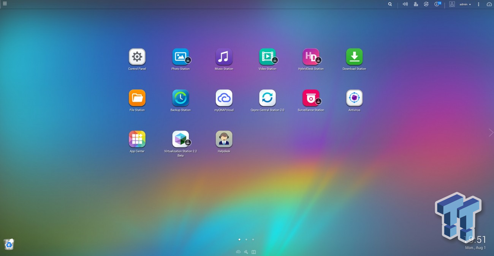
Task: Click the search magnifier icon
Action: (x=390, y=4)
